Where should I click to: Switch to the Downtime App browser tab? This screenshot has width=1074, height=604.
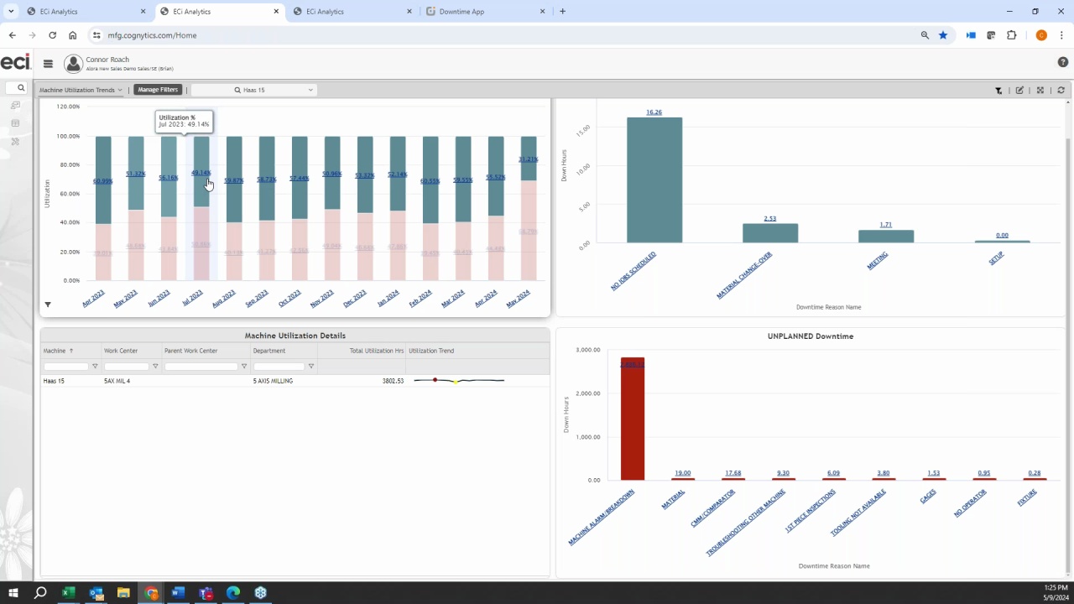484,12
